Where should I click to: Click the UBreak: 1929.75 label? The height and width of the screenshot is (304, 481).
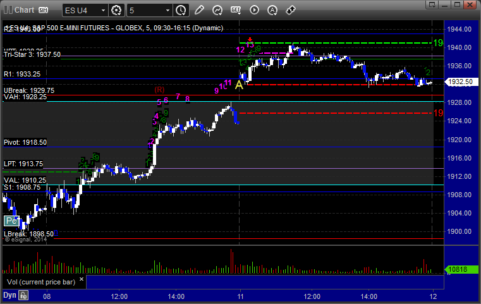29,90
